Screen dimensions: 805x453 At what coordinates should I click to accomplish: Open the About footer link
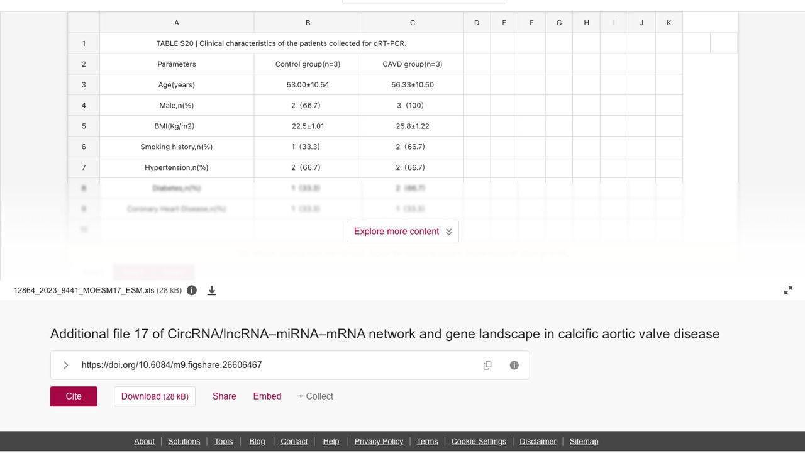144,442
